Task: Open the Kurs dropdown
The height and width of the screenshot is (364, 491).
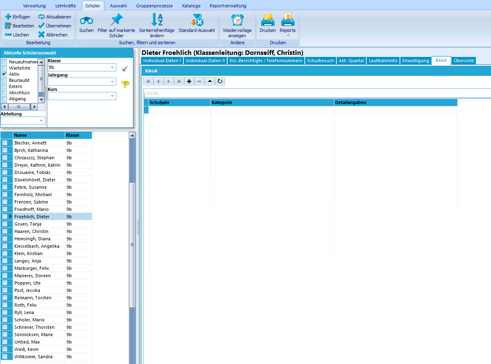Action: click(x=112, y=96)
